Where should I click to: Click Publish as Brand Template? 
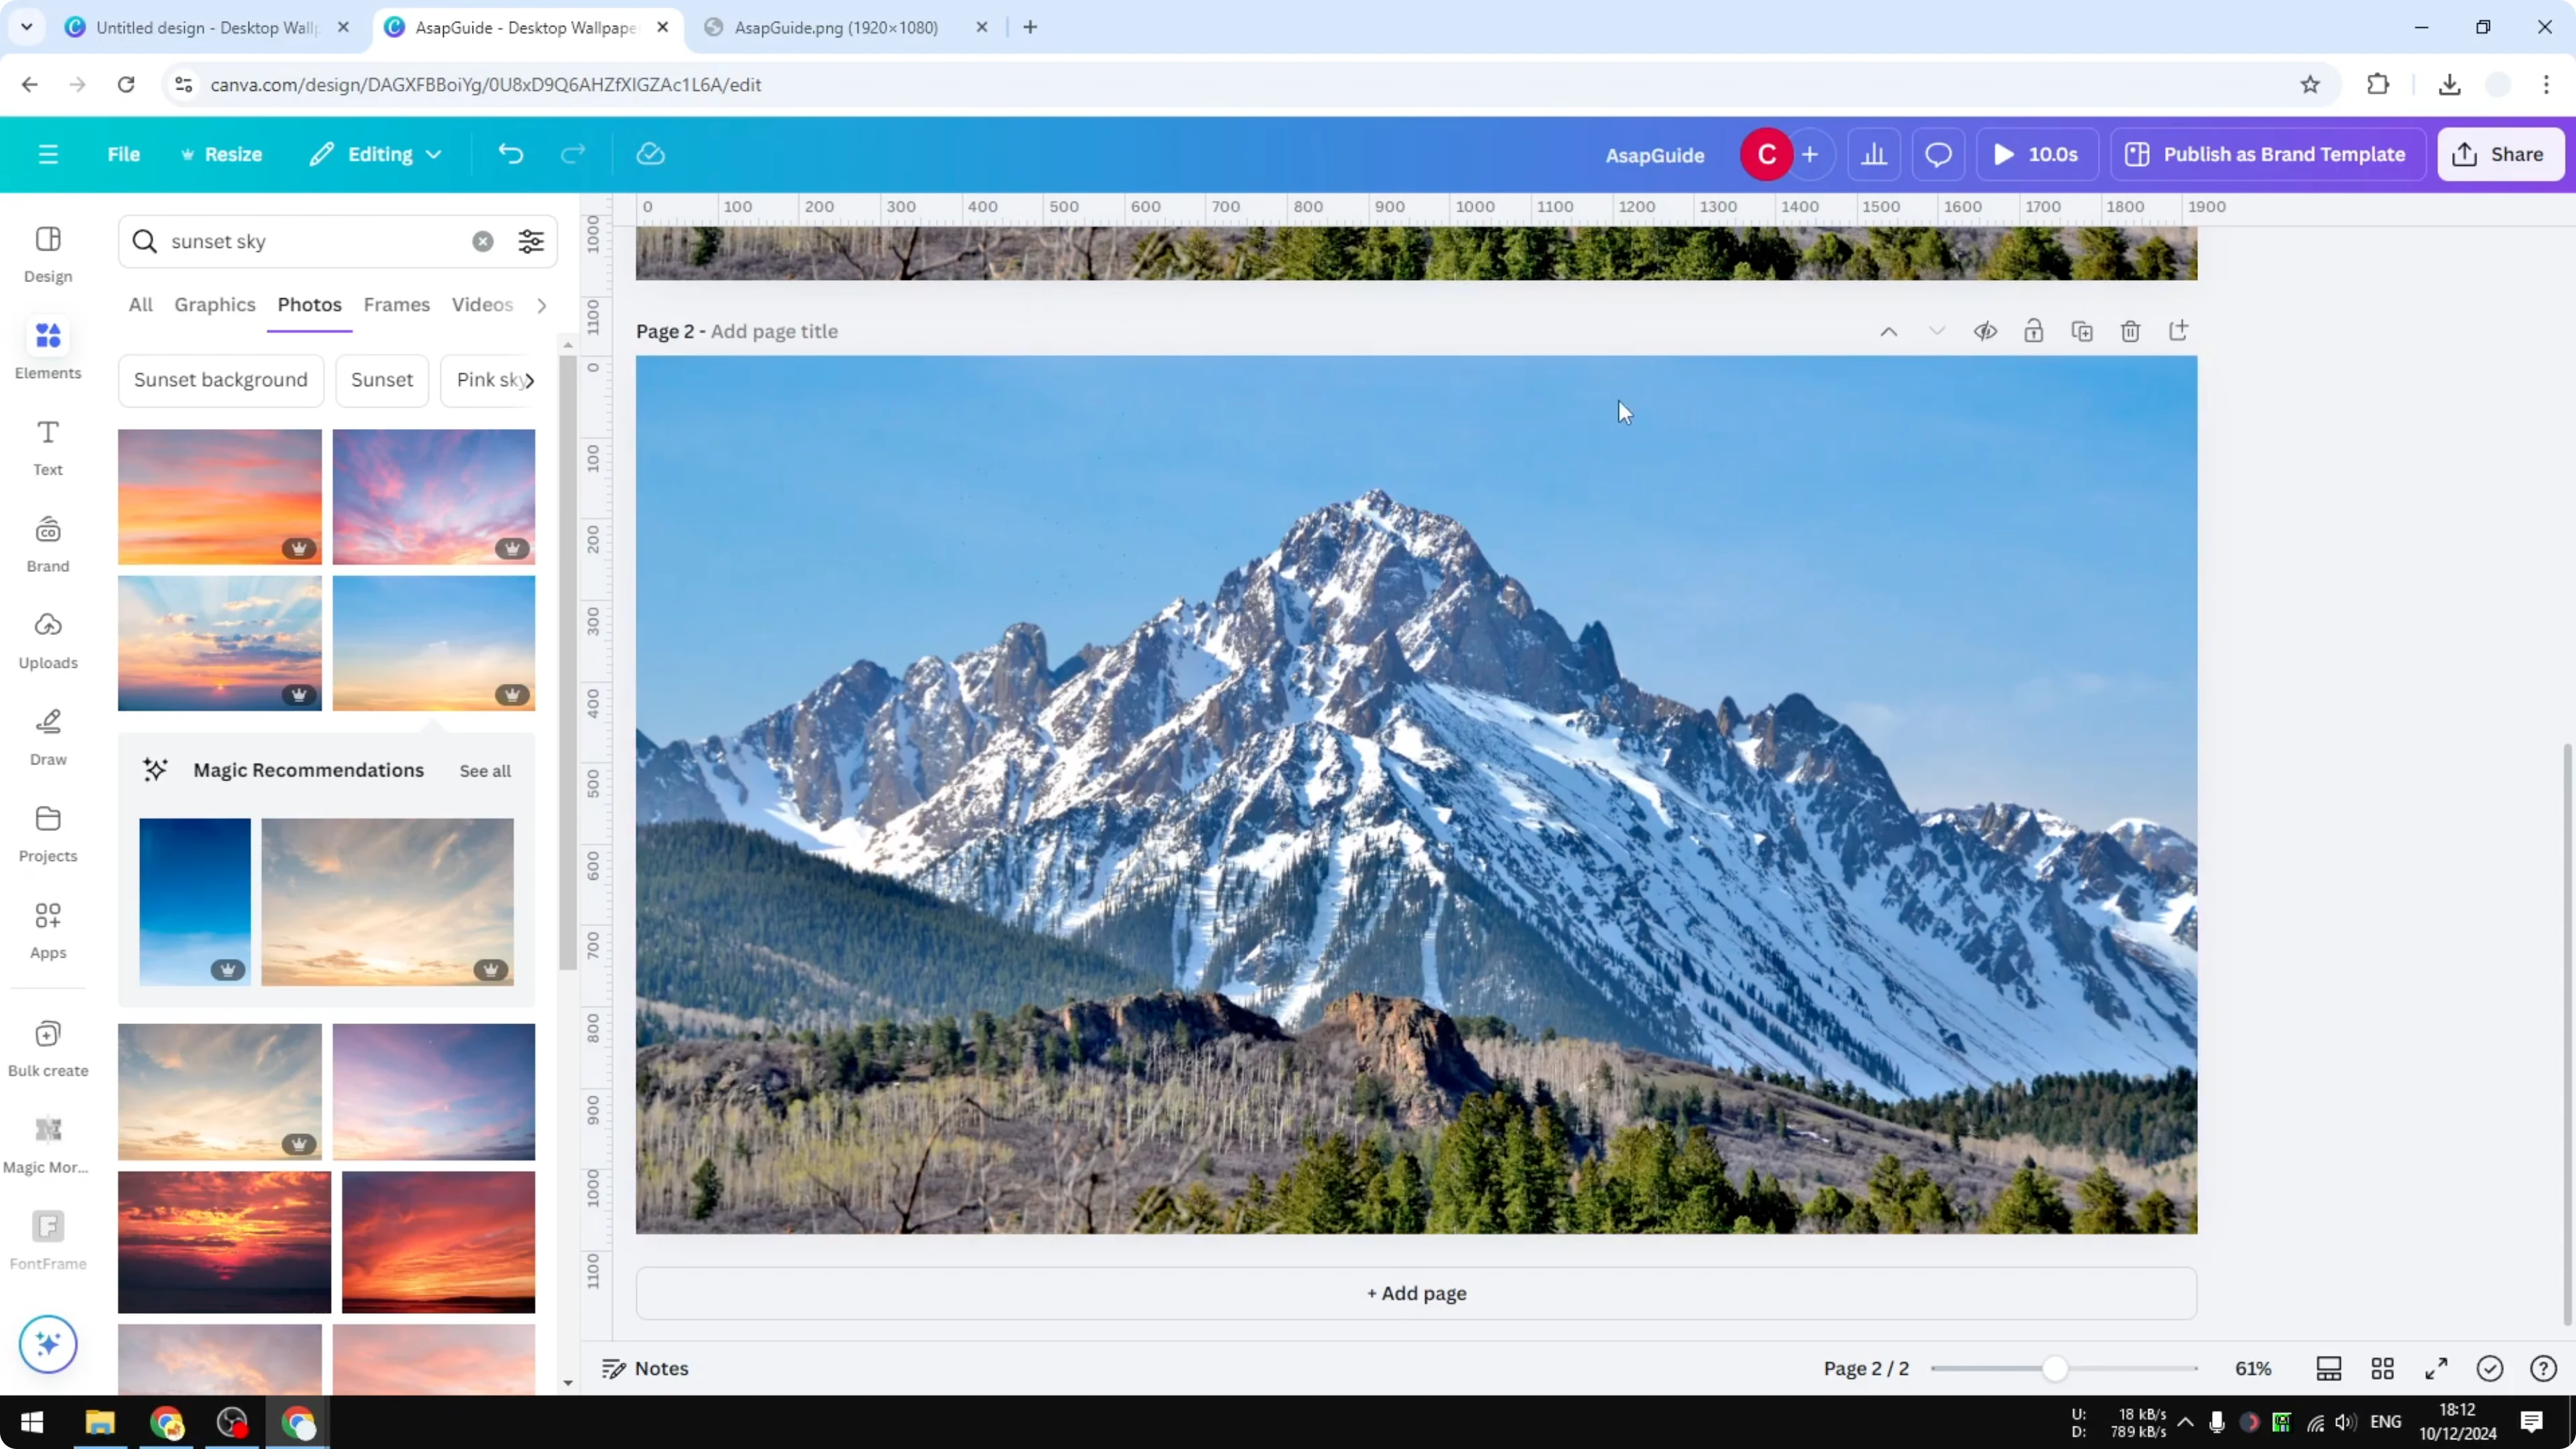tap(2267, 154)
